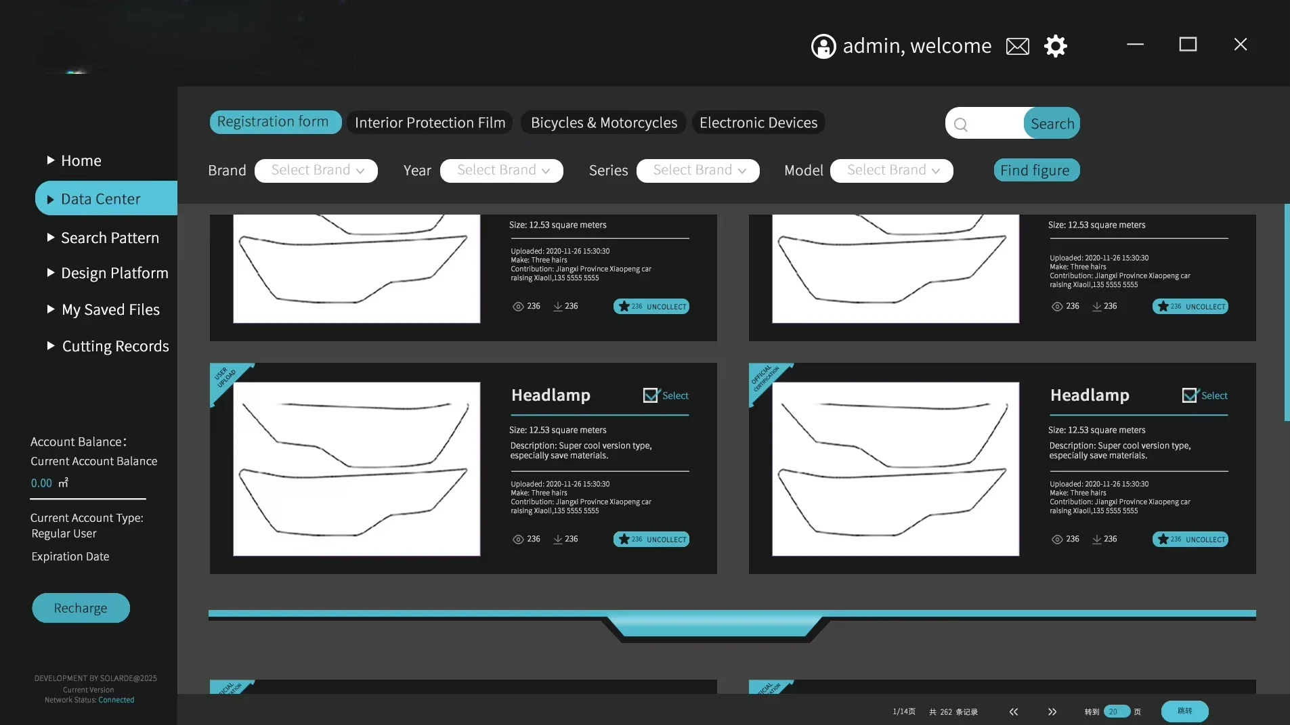Tick the Select checkbox on User Upload Headlamp

pos(650,395)
